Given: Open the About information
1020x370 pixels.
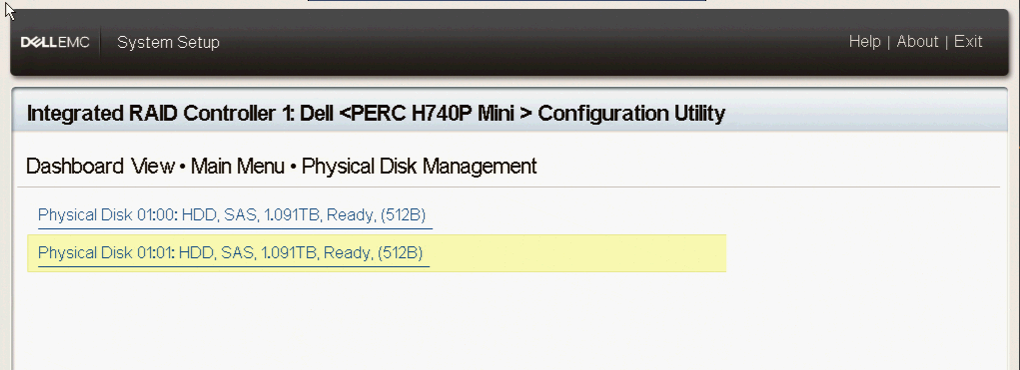Looking at the screenshot, I should click(917, 42).
